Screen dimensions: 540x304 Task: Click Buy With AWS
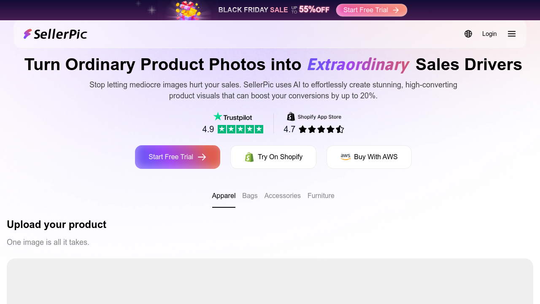[x=369, y=157]
